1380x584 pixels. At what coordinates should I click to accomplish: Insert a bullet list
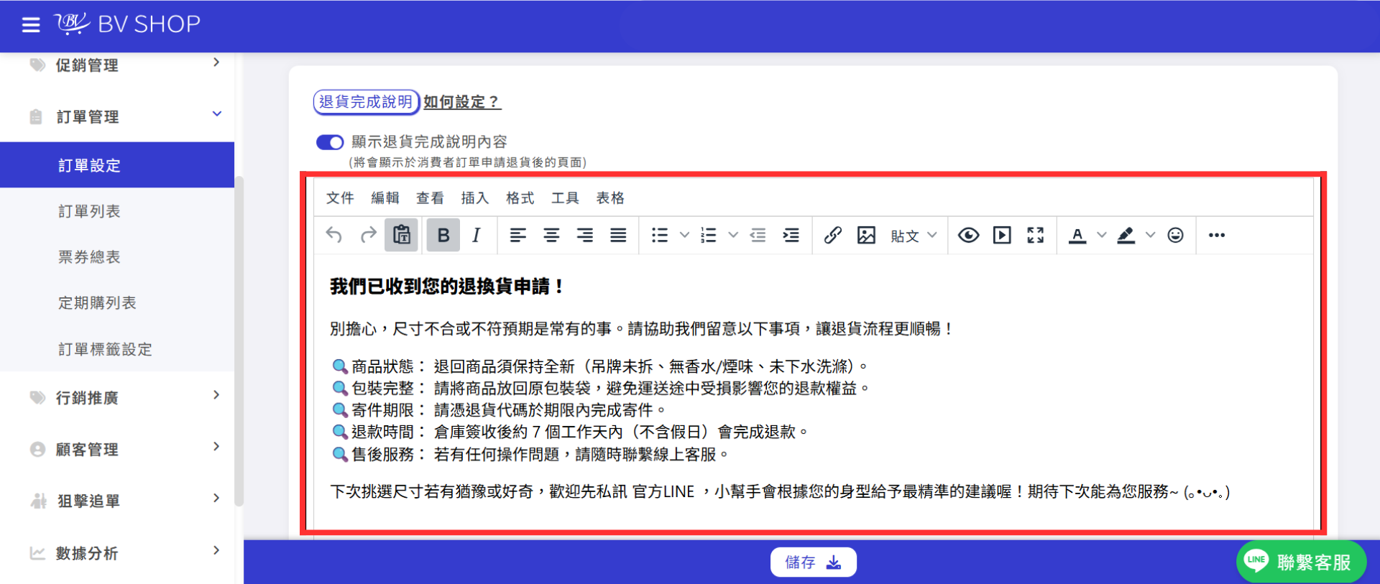[x=660, y=235]
